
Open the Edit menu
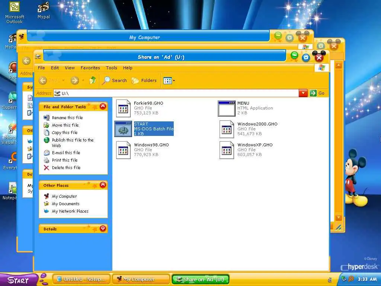[55, 68]
